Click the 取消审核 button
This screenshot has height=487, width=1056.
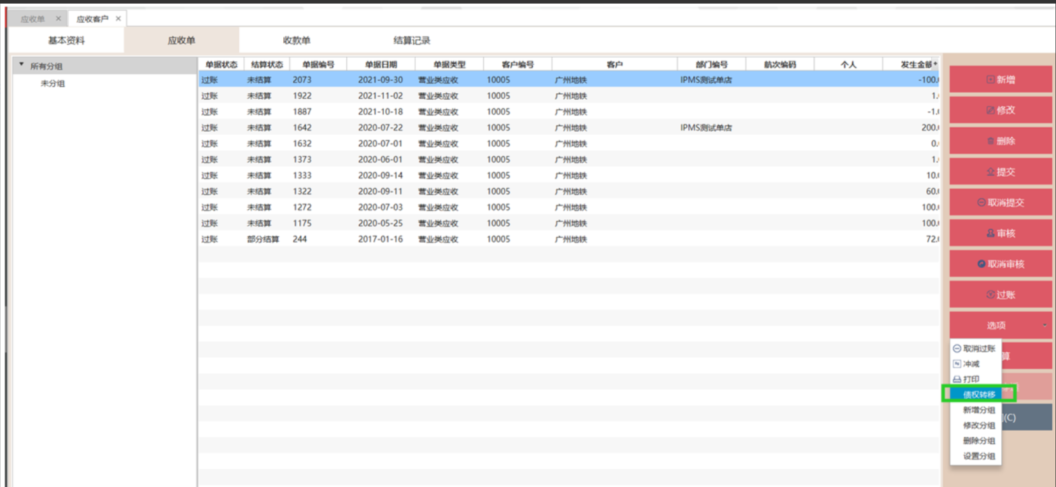(x=1000, y=264)
